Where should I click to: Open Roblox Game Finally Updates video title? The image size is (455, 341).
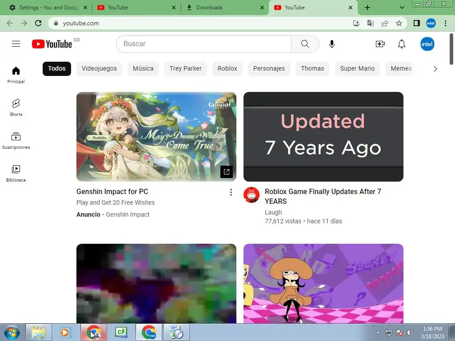pyautogui.click(x=323, y=196)
